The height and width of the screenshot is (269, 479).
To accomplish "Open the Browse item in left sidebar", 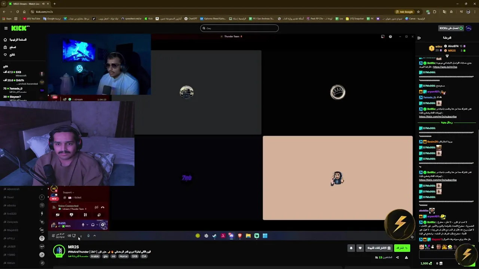I will (10, 47).
